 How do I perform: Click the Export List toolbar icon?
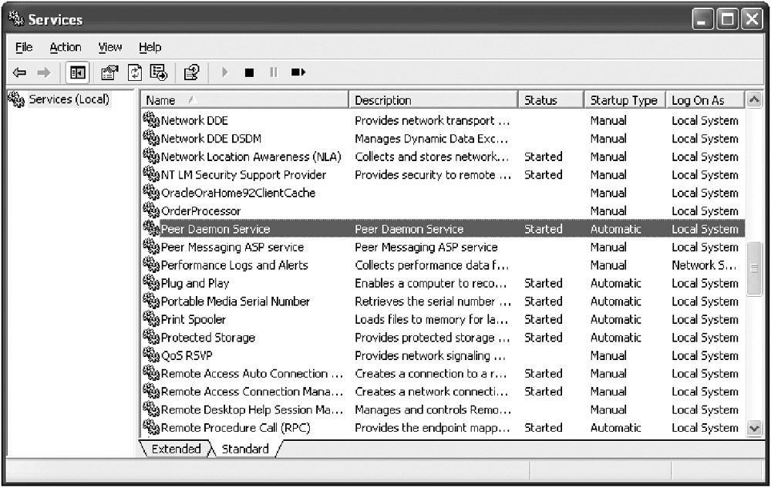tap(159, 72)
